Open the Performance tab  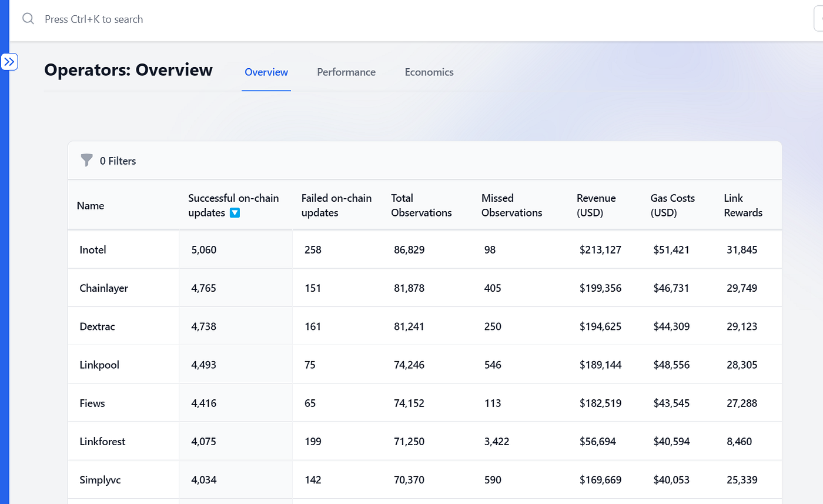click(346, 72)
